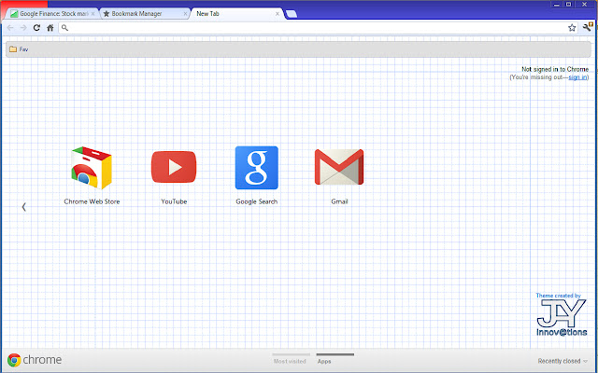Click the browser back arrow
598x373 pixels.
pyautogui.click(x=10, y=28)
